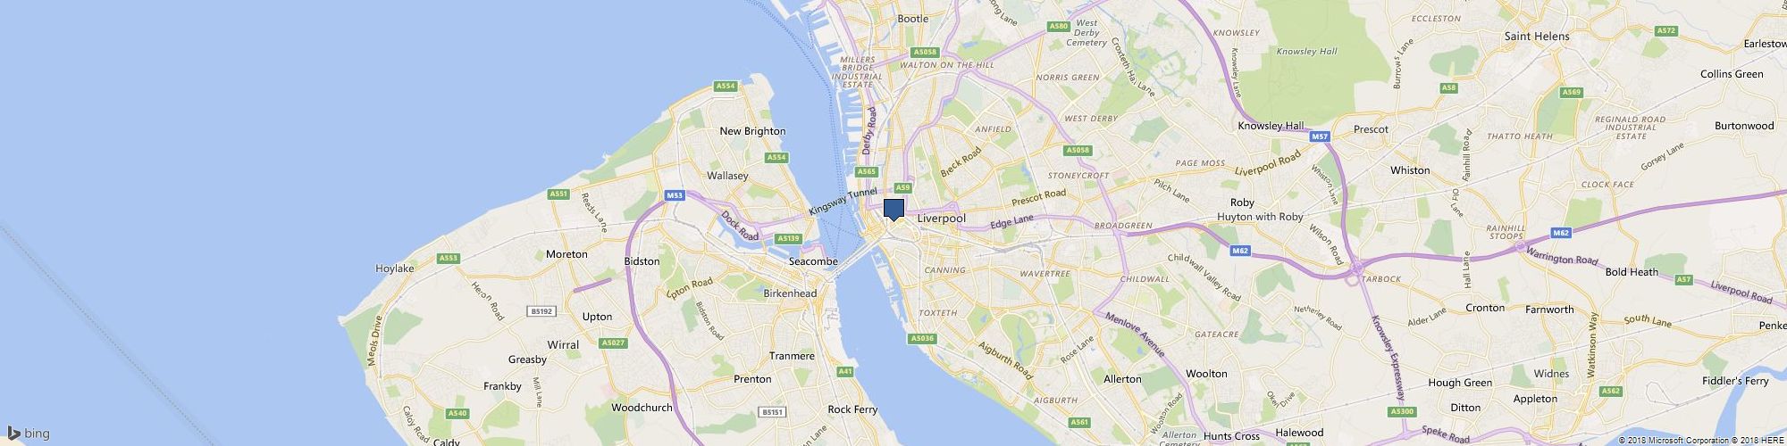Screen dimensions: 1787x446
Task: Select the New Brighton label
Action: [x=752, y=131]
